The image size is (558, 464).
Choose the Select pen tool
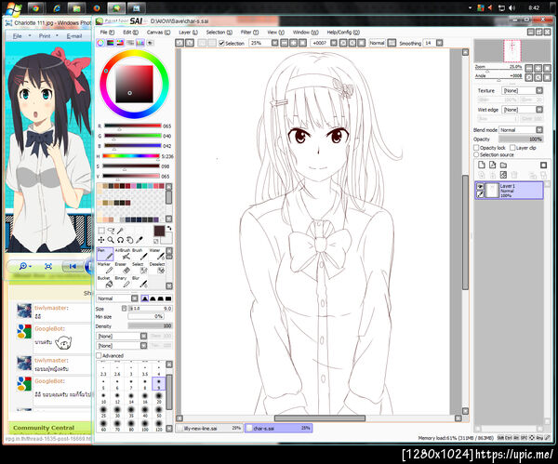click(140, 269)
